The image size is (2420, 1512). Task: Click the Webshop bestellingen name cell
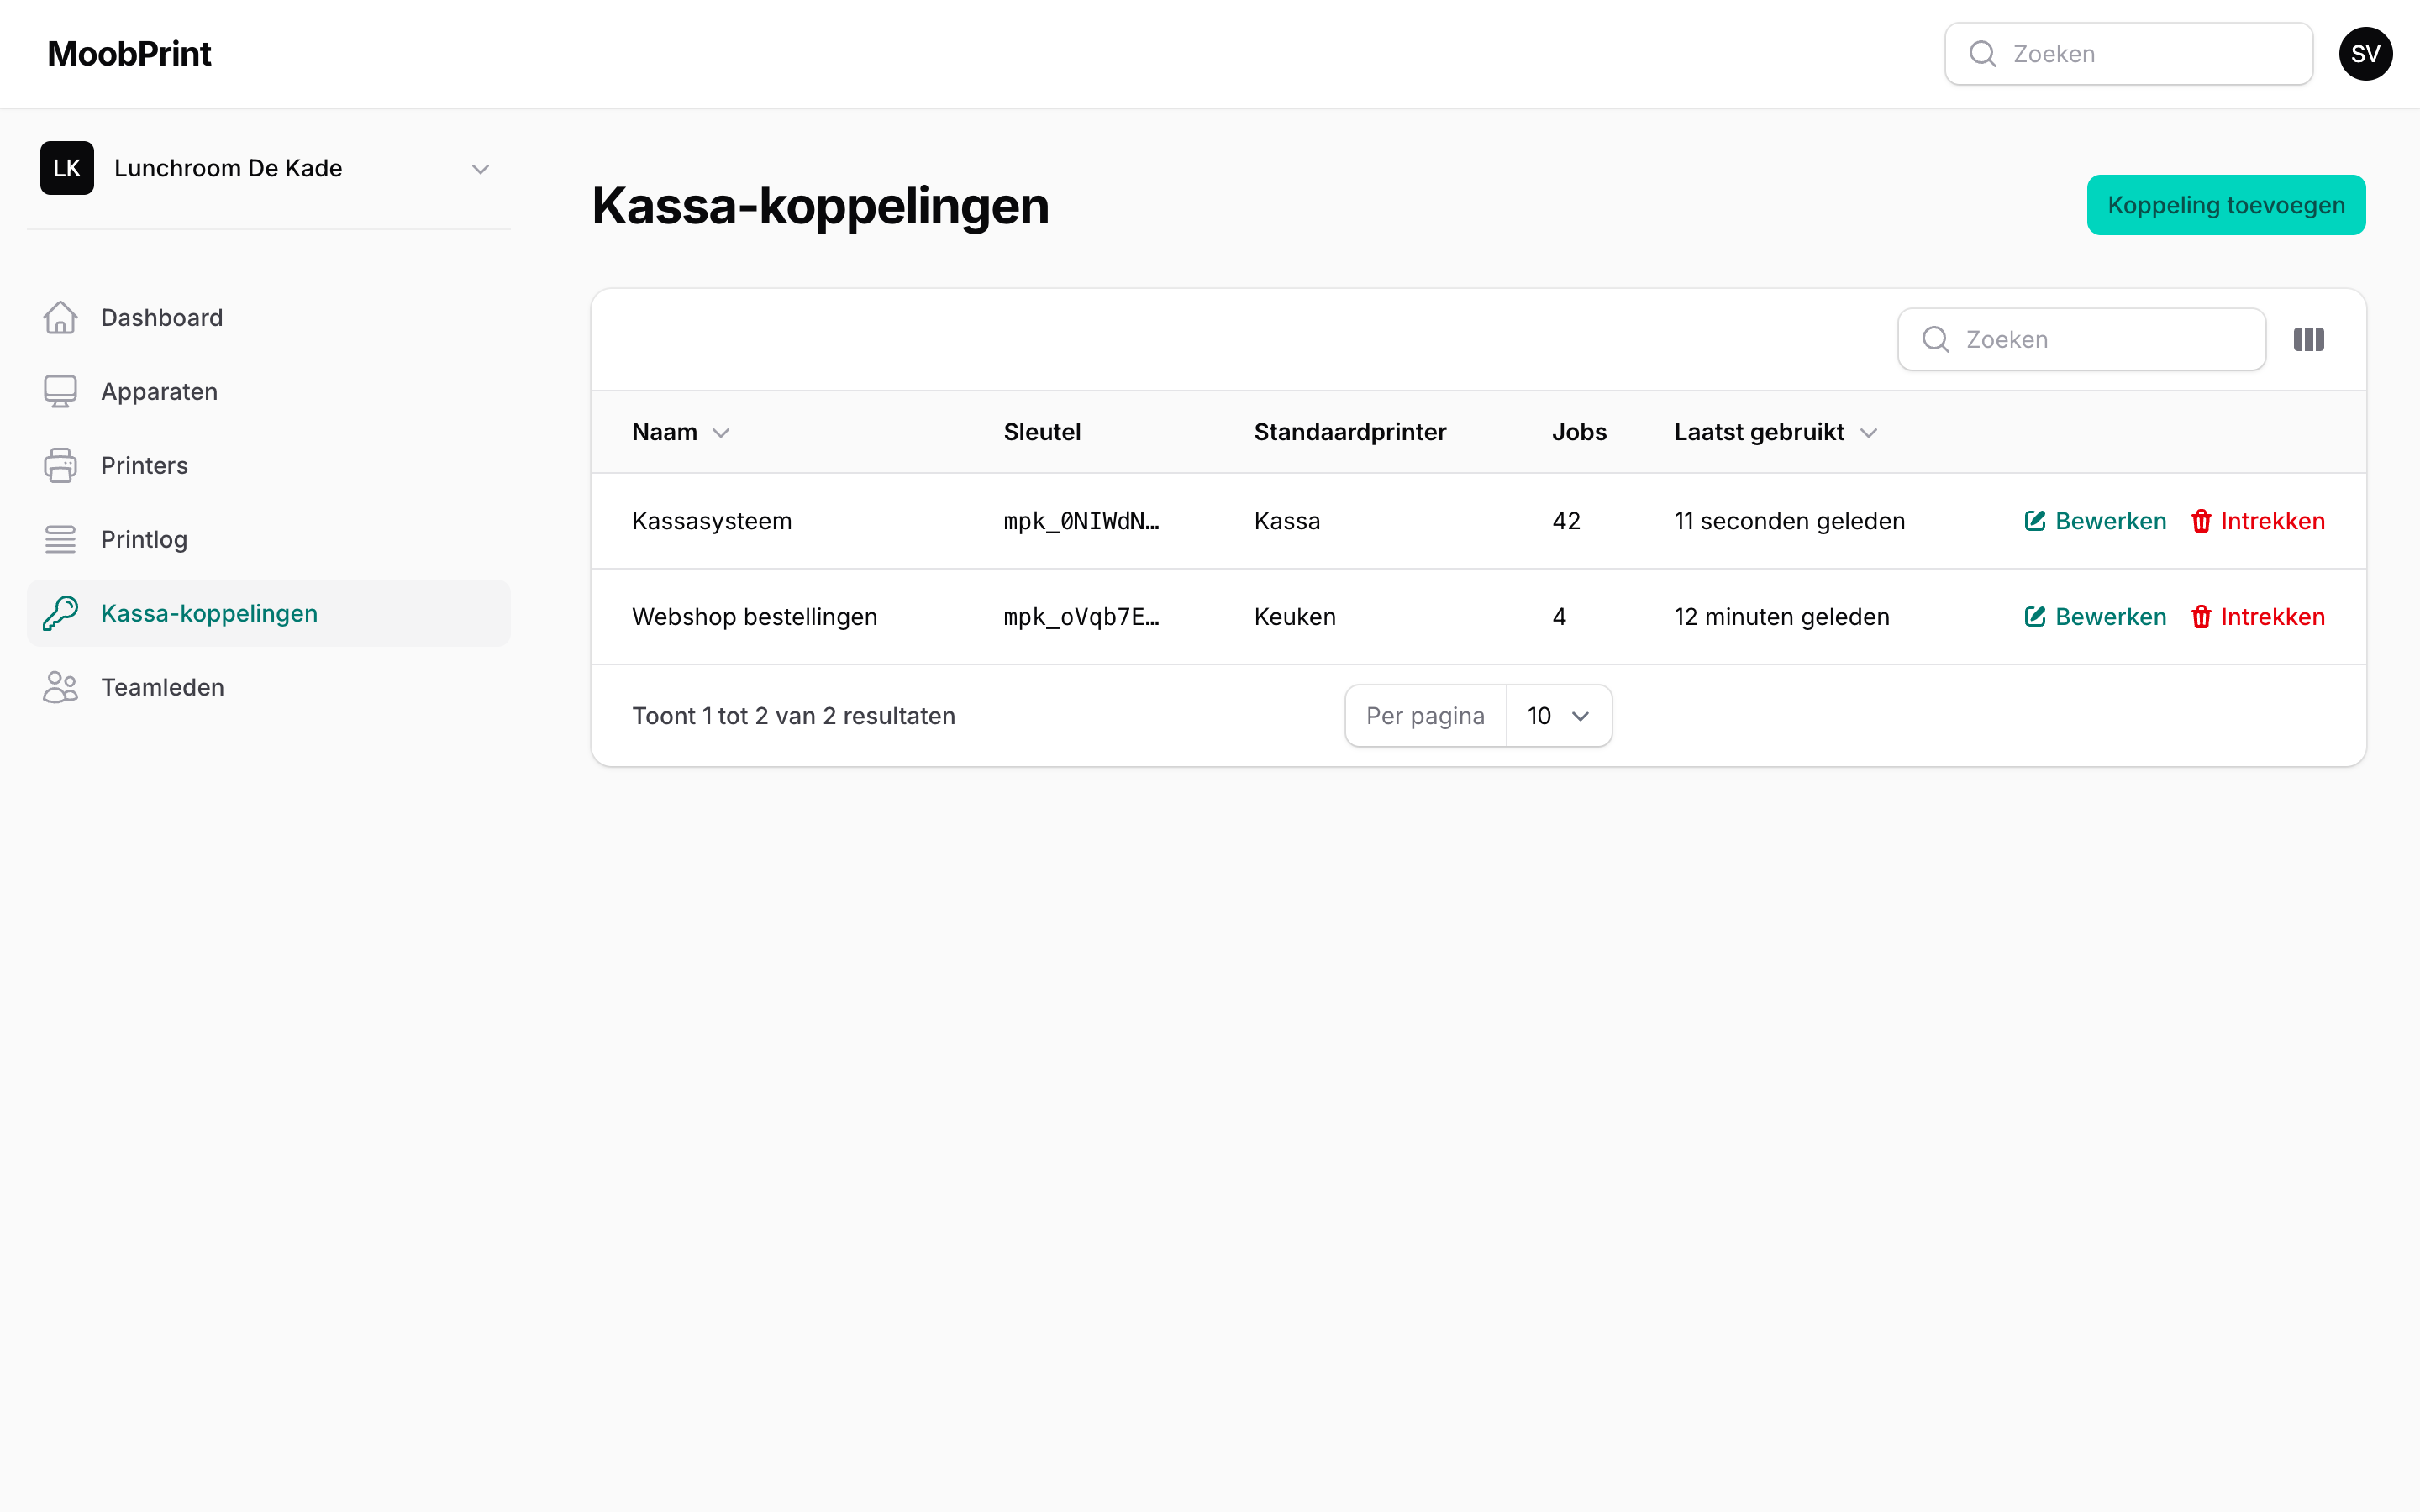pyautogui.click(x=754, y=617)
